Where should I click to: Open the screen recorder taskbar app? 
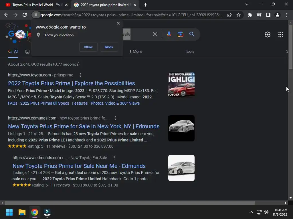point(47,212)
